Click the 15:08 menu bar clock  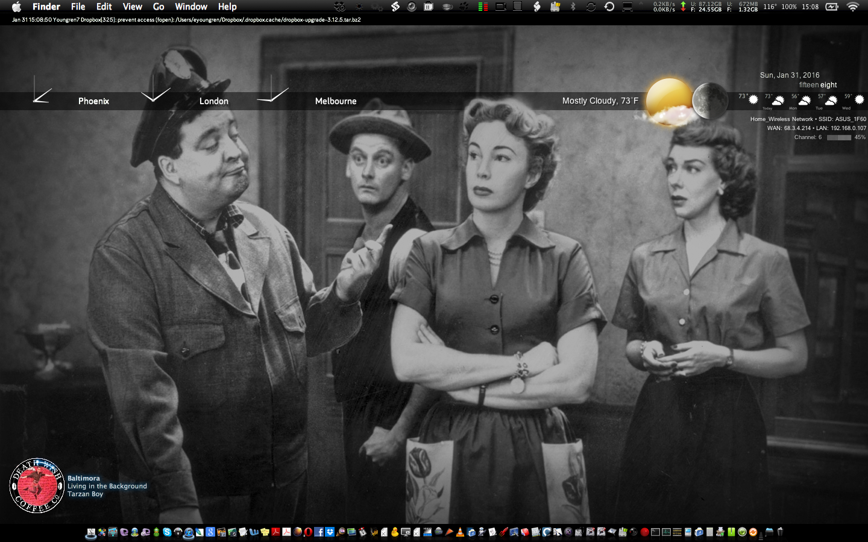pyautogui.click(x=810, y=7)
